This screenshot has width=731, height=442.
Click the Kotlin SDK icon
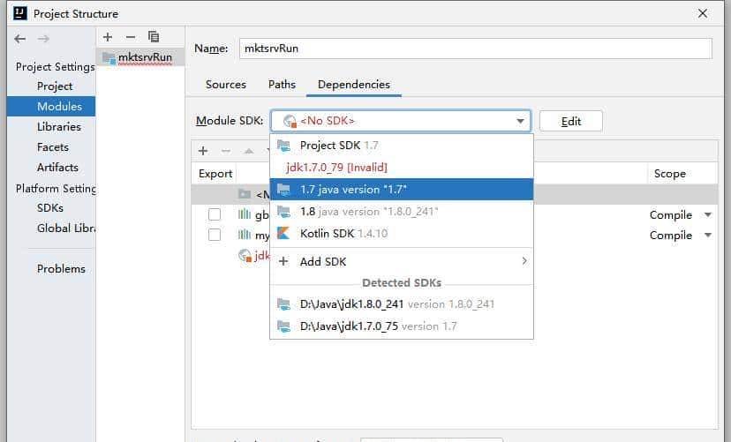point(283,233)
